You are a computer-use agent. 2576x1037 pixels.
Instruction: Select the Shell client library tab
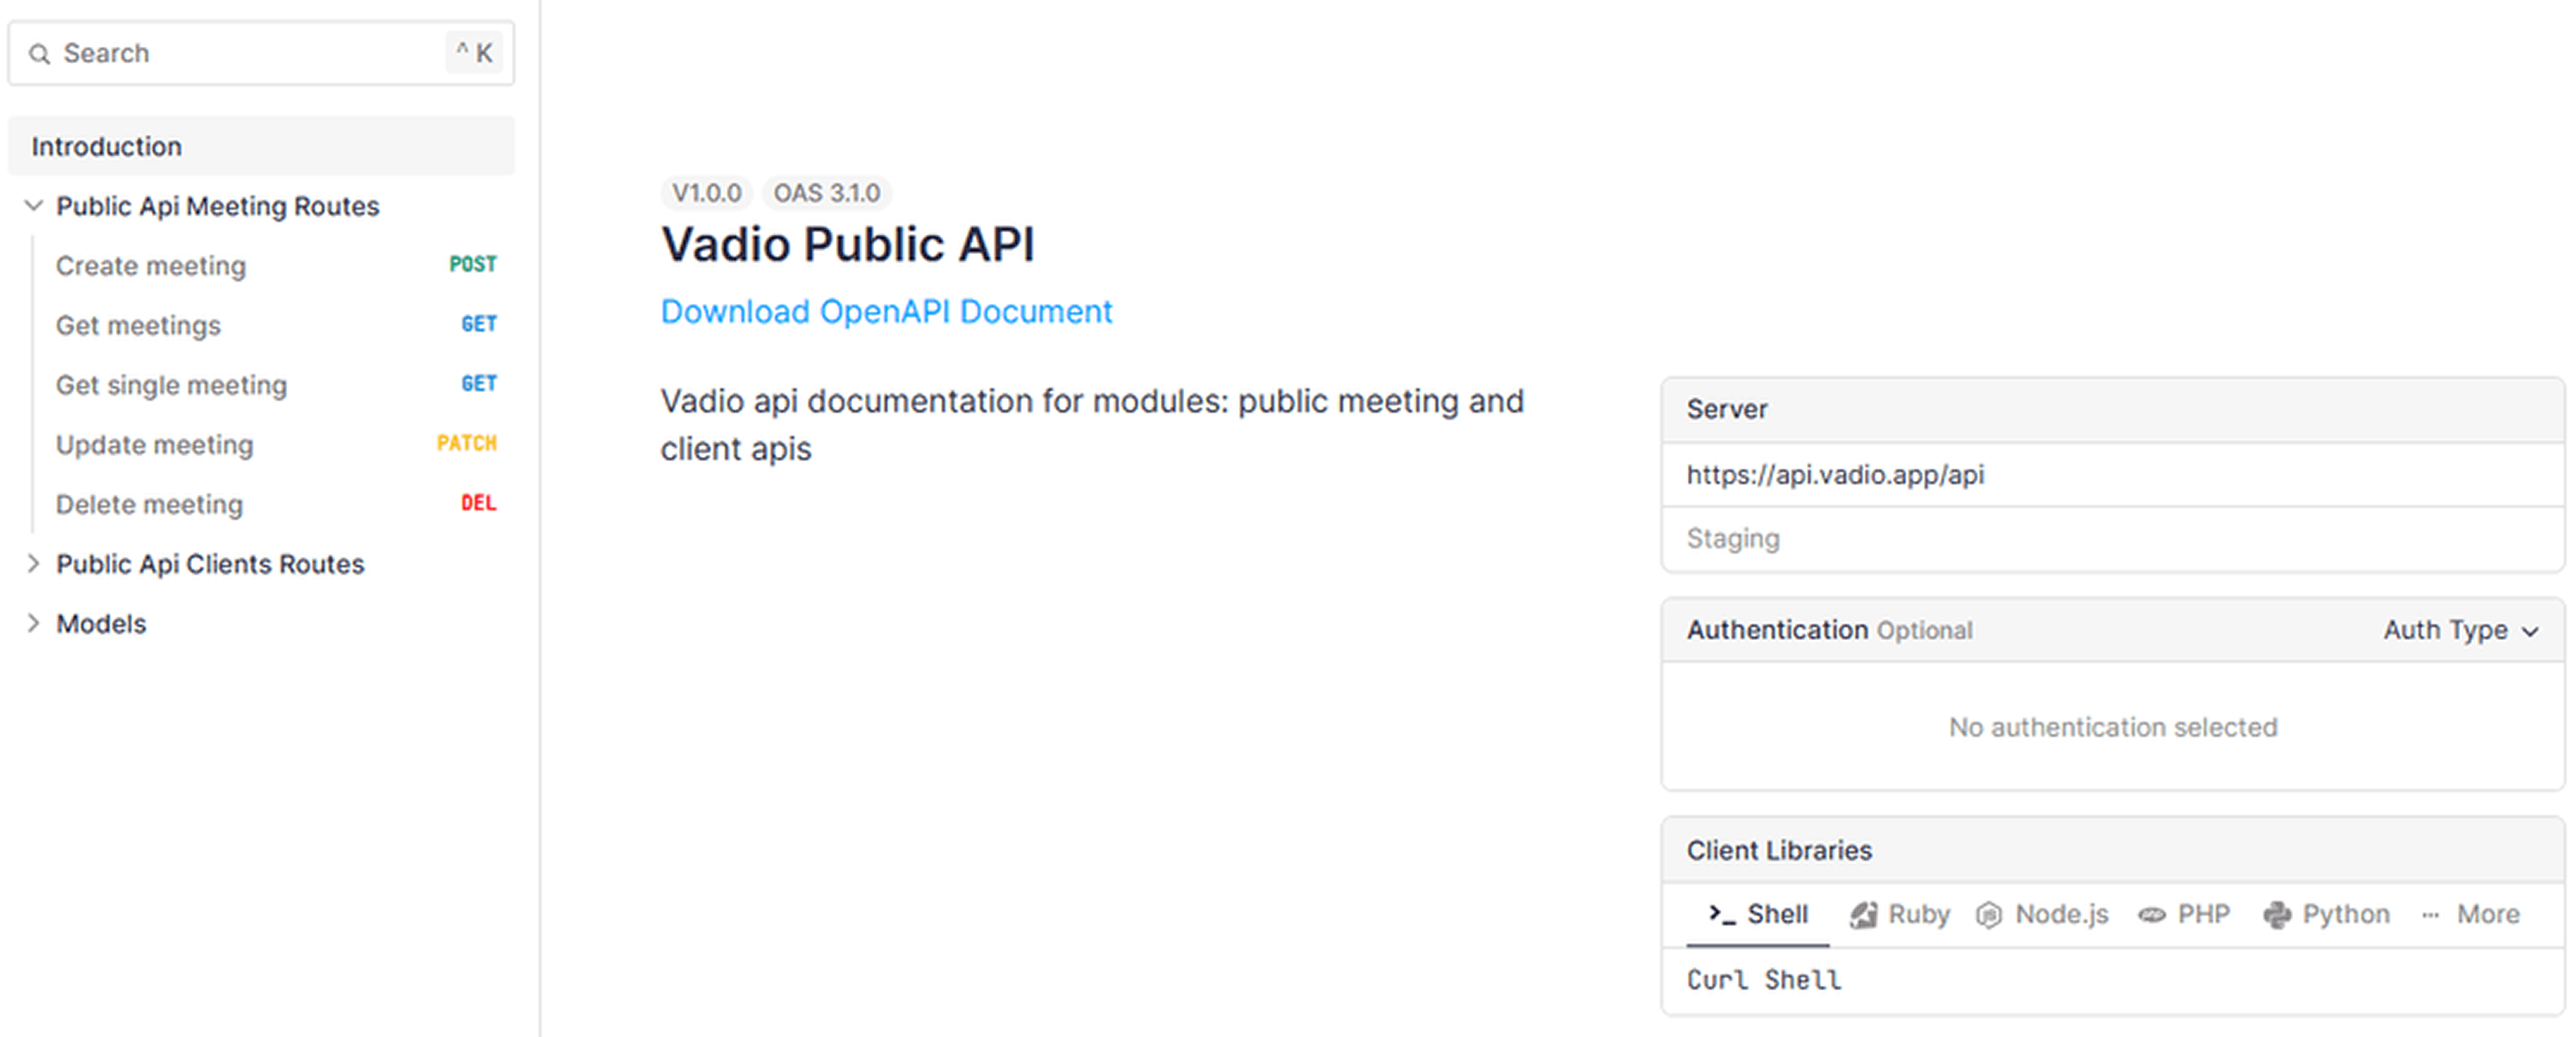coord(1776,914)
